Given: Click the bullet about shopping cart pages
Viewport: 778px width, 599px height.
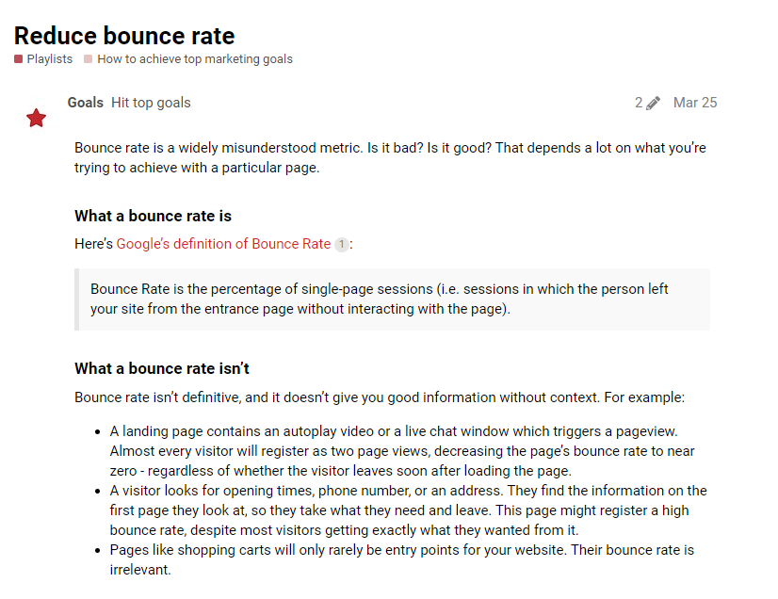Looking at the screenshot, I should click(401, 559).
